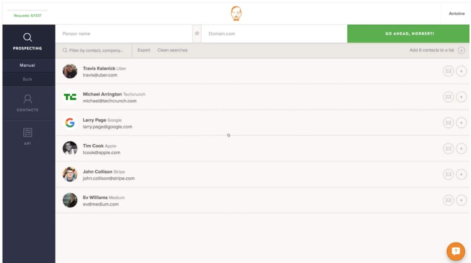
Task: Click Clean searches link
Action: point(172,50)
